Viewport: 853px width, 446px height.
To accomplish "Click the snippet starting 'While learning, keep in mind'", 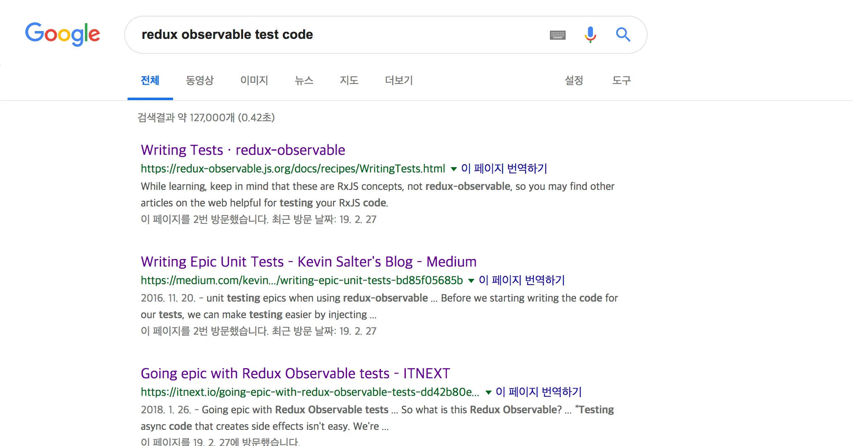I will click(x=378, y=194).
